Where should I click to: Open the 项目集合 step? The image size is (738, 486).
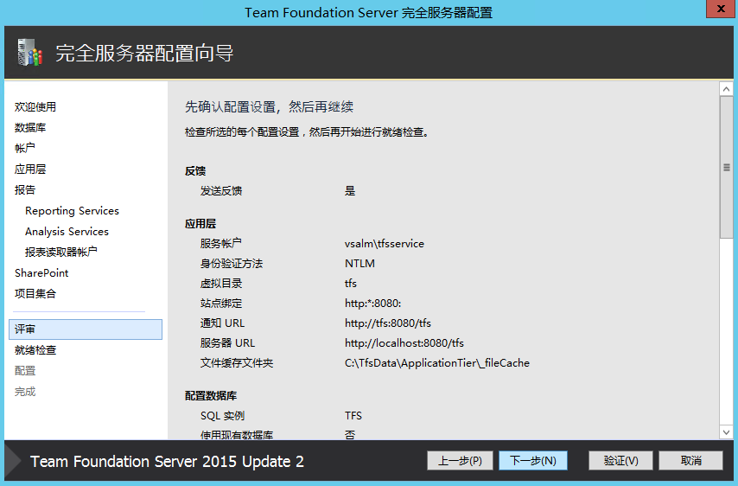35,293
